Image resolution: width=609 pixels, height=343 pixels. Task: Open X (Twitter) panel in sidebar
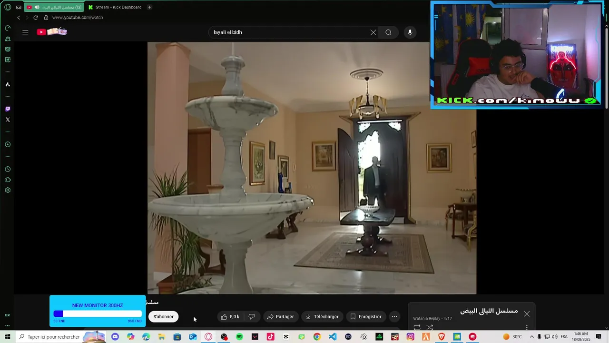click(8, 120)
